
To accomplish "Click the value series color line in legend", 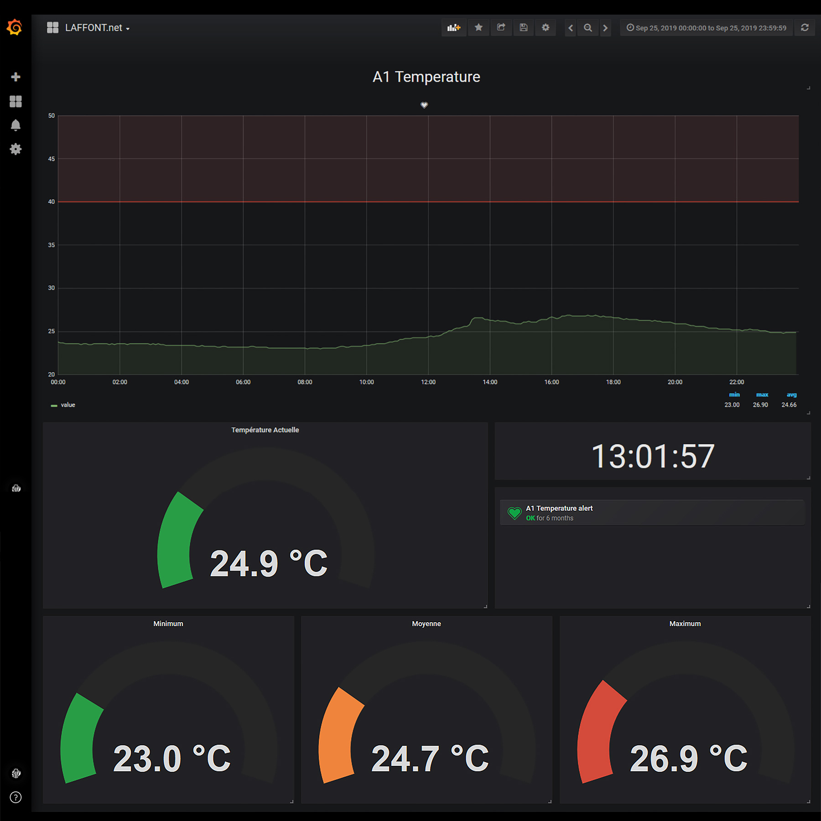I will coord(54,405).
